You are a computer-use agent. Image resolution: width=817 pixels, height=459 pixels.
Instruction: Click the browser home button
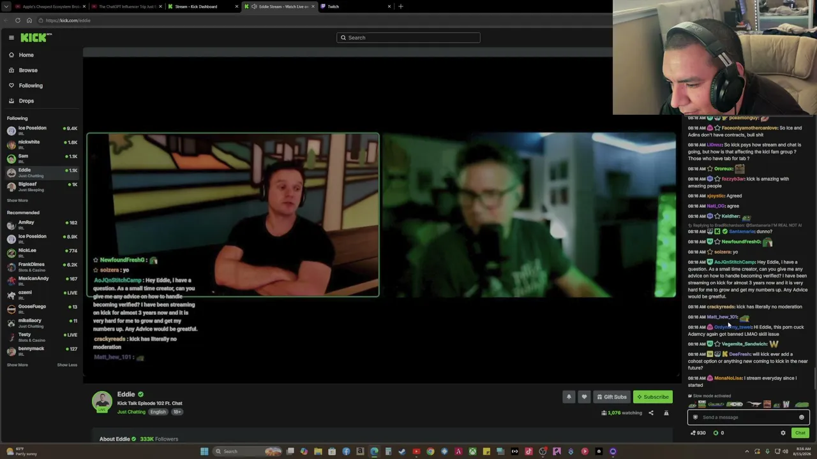pyautogui.click(x=29, y=20)
